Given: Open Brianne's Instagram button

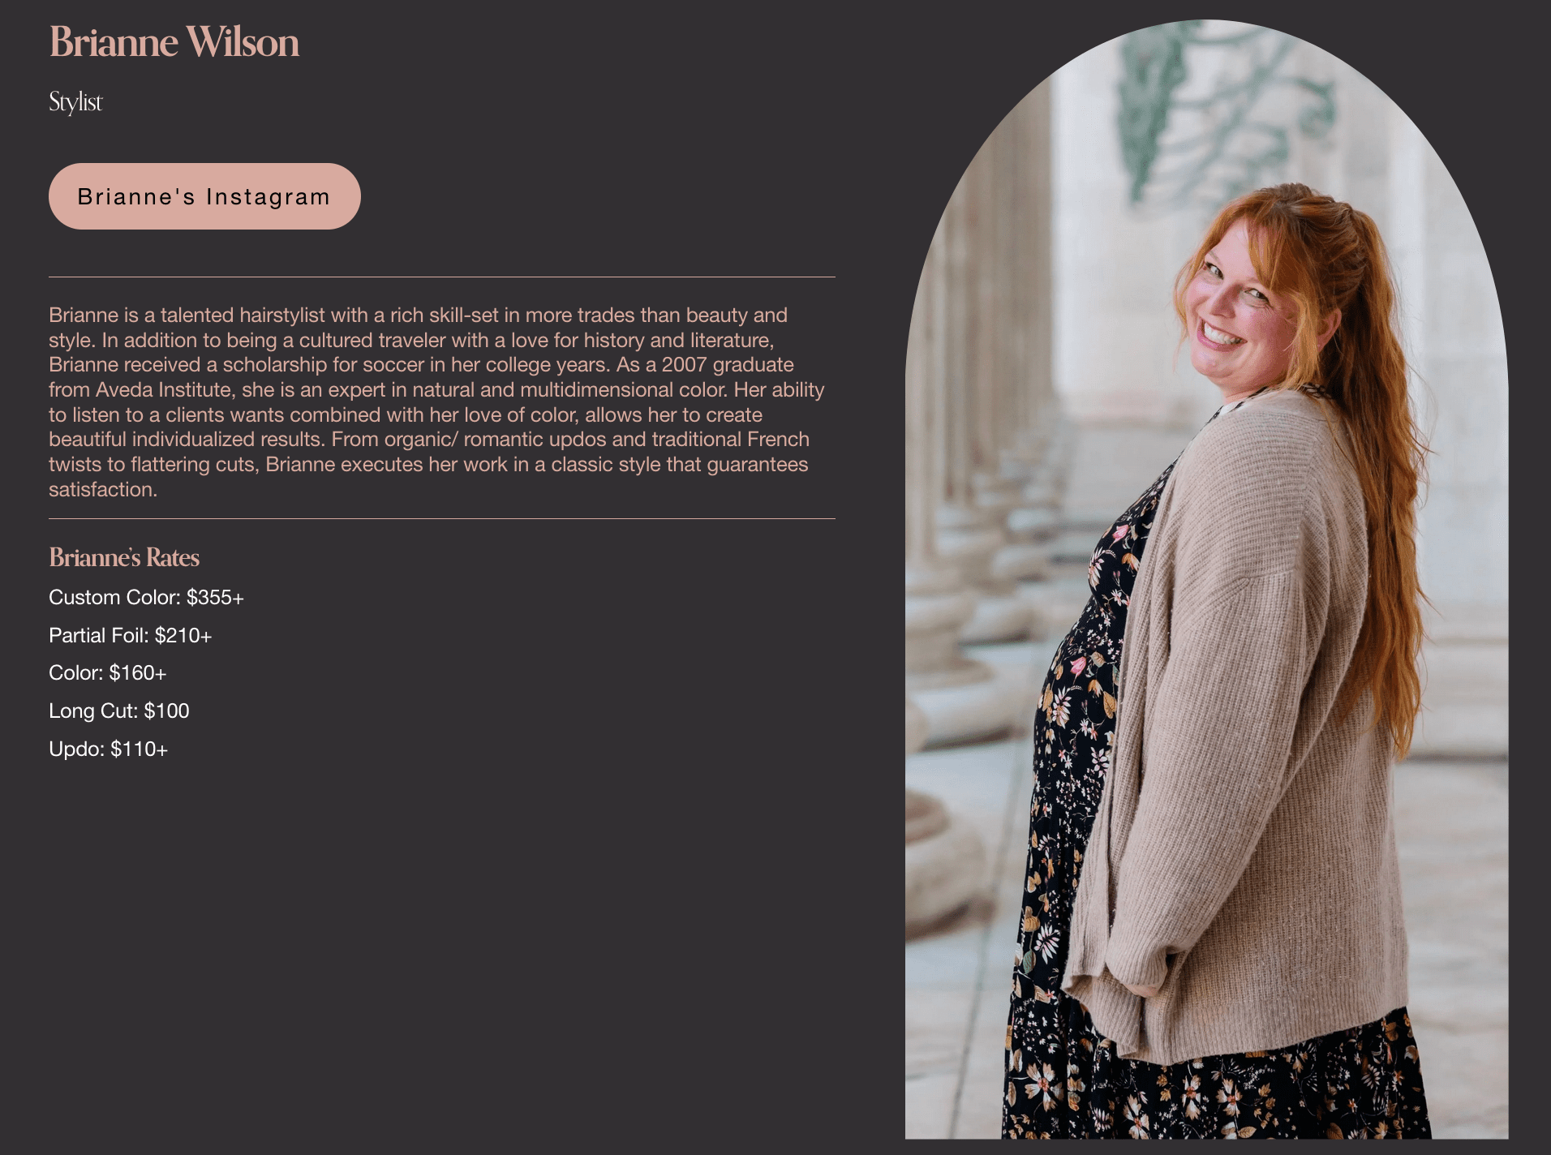Looking at the screenshot, I should 204,196.
